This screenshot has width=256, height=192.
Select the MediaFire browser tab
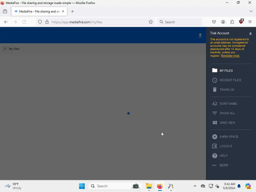point(39,11)
